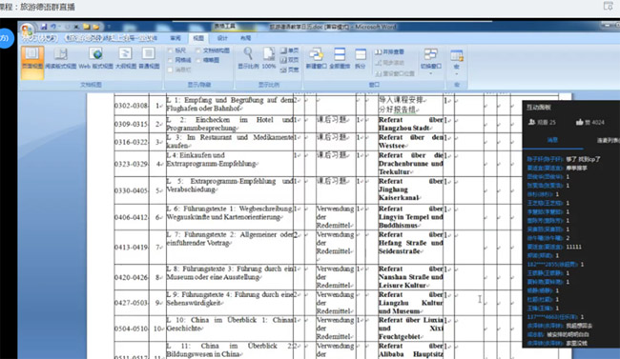Click View Side by Side (并排查看)
Image resolution: width=620 pixels, height=359 pixels.
(389, 52)
